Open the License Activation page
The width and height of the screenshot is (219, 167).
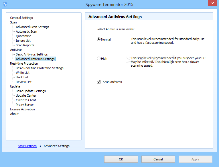click(22, 109)
